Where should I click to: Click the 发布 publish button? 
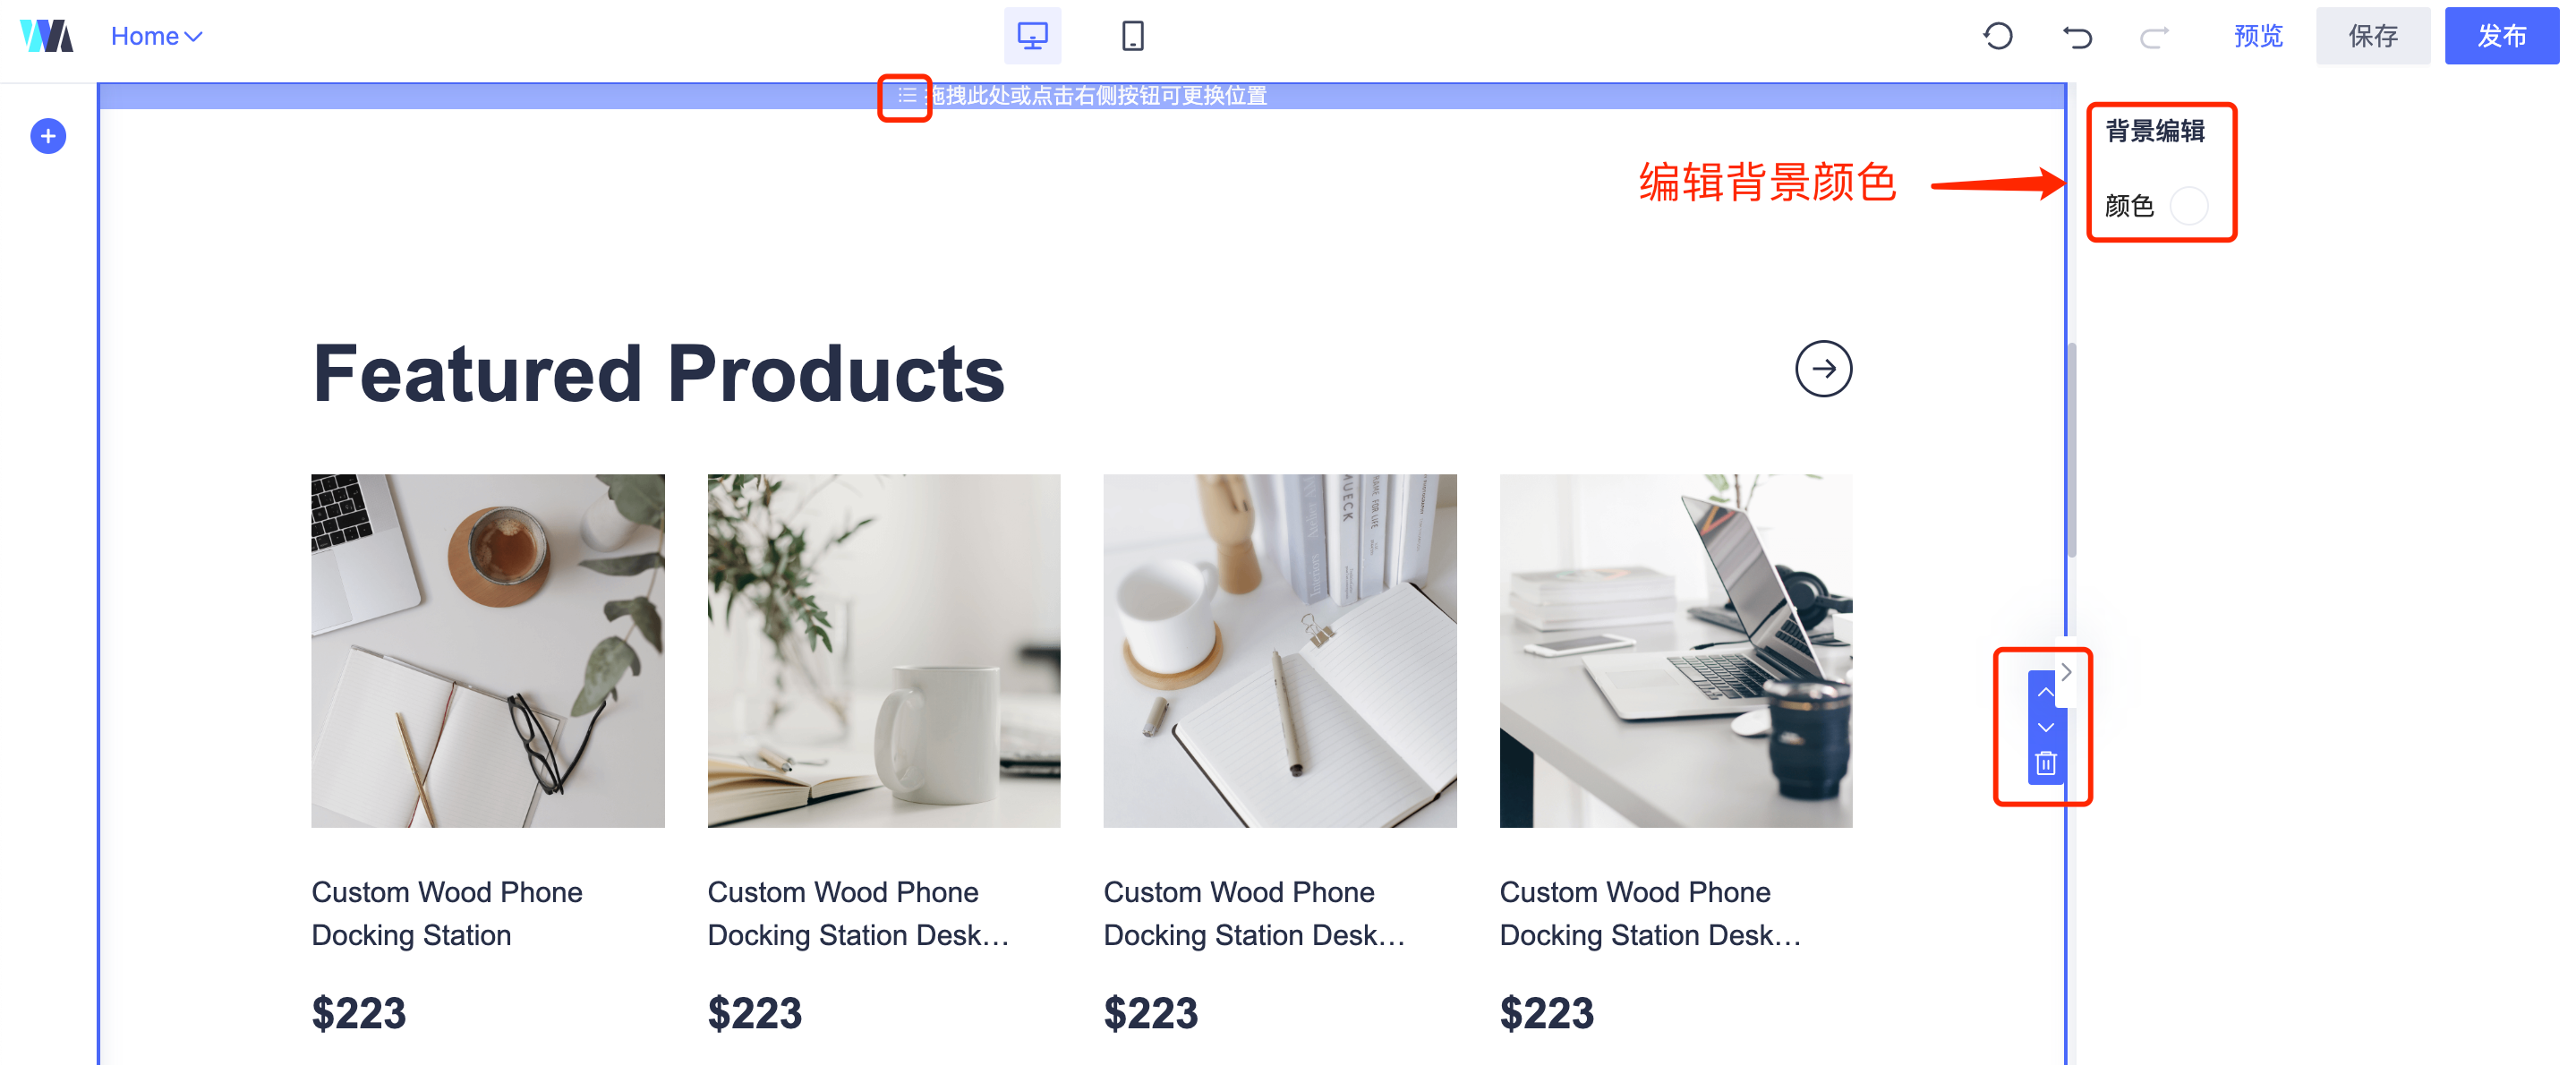pos(2501,36)
